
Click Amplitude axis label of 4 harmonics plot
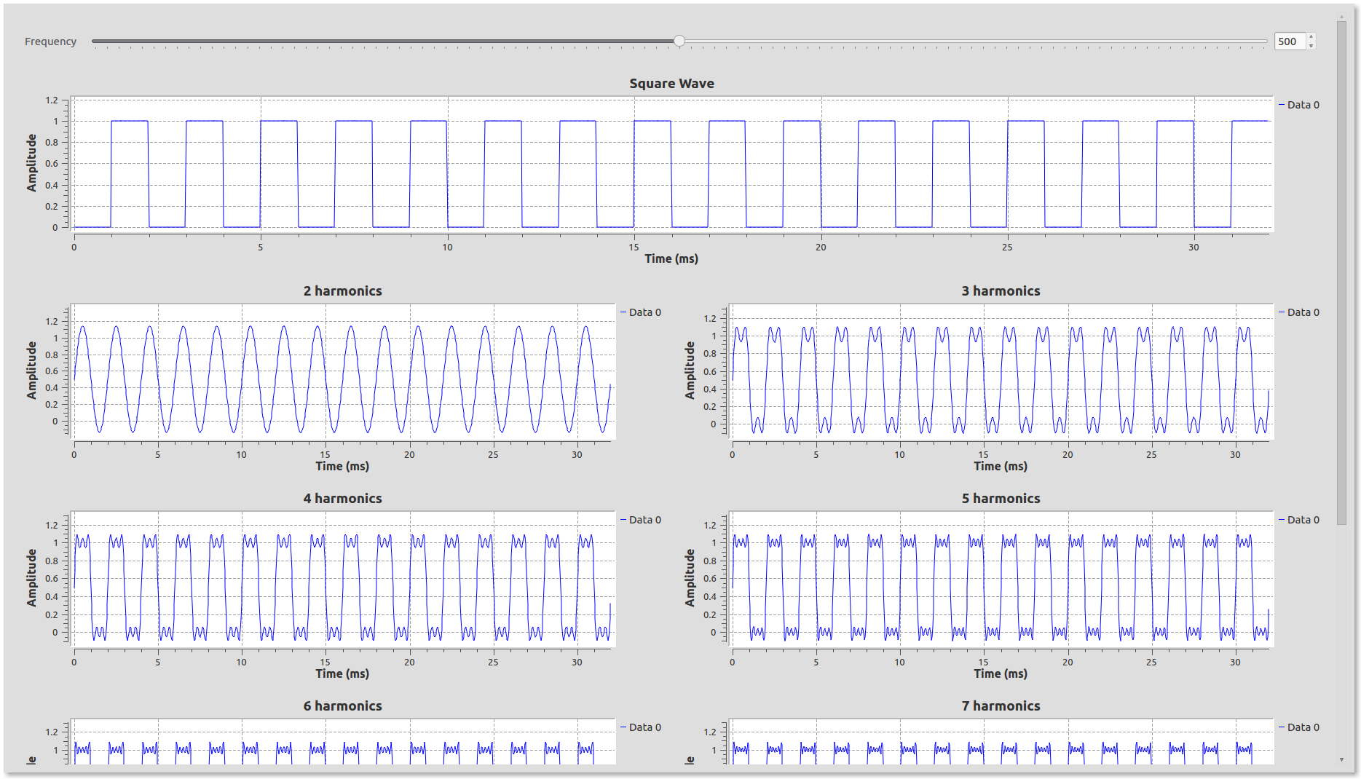[x=31, y=578]
